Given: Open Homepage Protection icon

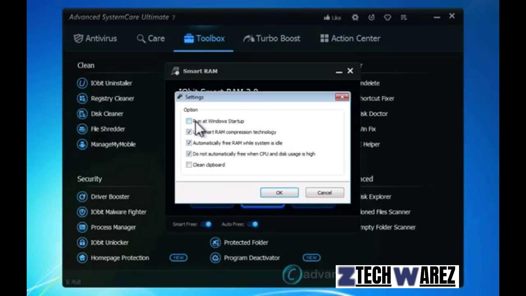Looking at the screenshot, I should click(82, 257).
